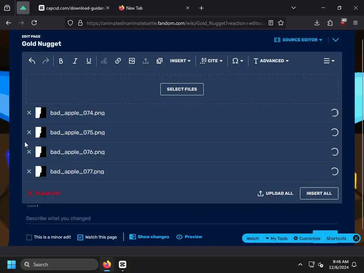
Task: Click the bad_apple_076.png file name
Action: (77, 152)
